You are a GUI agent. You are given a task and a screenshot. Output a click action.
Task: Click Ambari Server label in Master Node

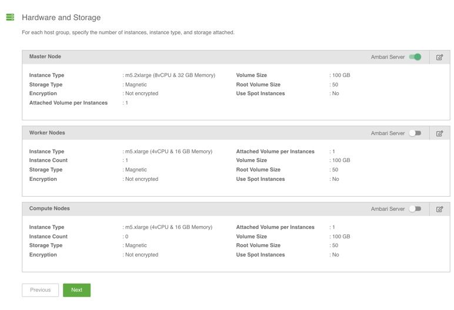point(388,57)
